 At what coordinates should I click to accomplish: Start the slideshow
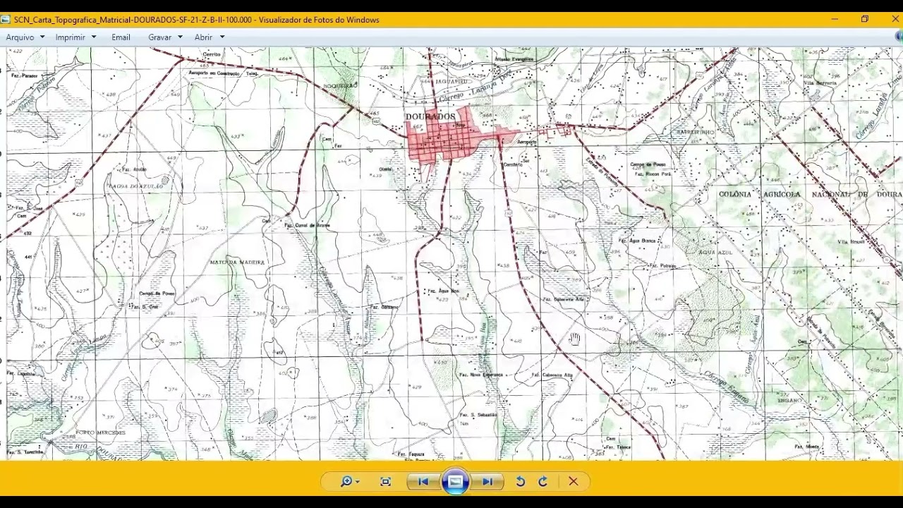(x=455, y=482)
